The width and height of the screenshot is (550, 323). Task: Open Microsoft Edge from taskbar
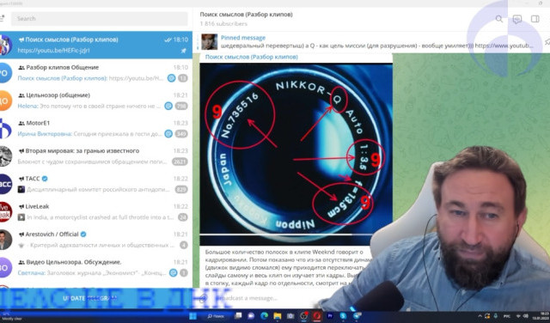(264, 316)
